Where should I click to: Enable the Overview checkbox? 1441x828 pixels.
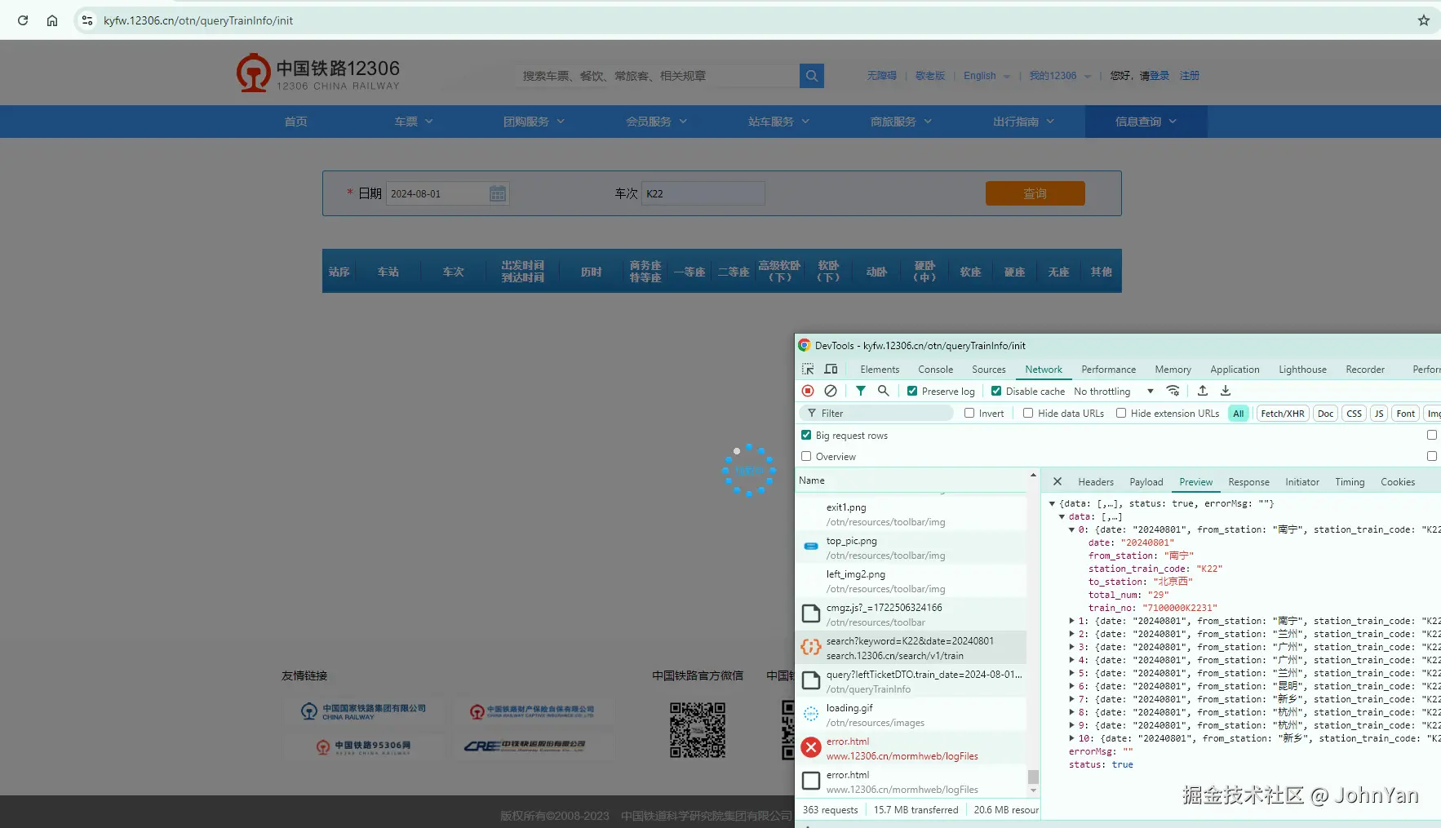click(x=806, y=456)
